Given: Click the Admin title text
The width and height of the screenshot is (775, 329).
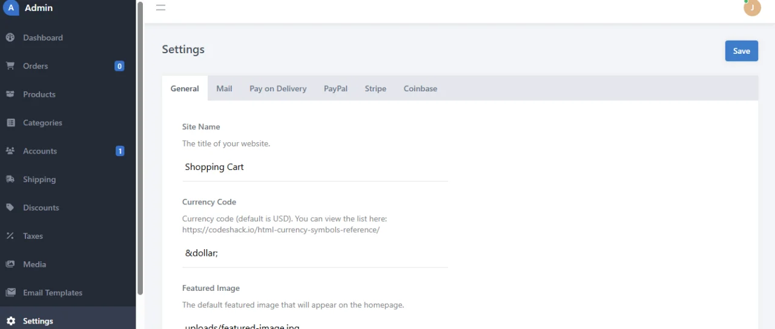Looking at the screenshot, I should point(39,8).
